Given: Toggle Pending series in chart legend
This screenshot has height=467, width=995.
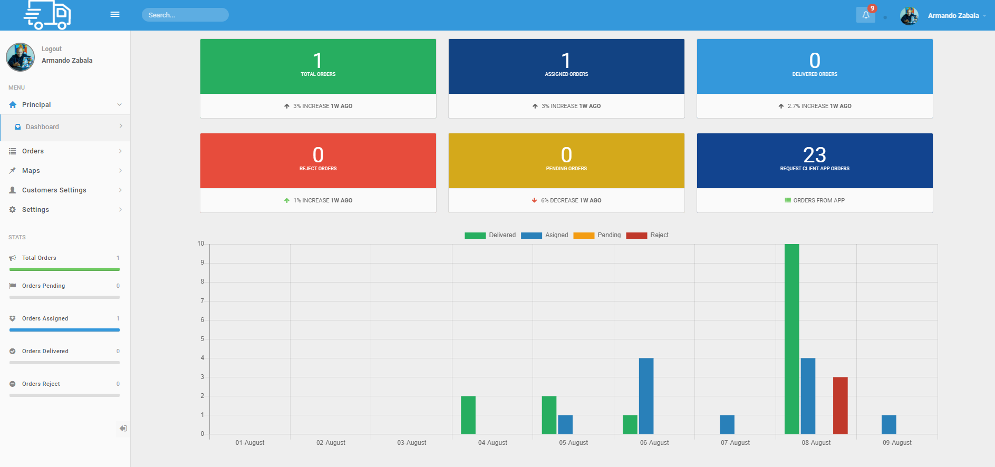Looking at the screenshot, I should [597, 236].
